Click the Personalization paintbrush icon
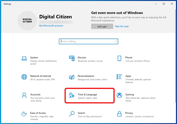The image size is (177, 124). pos(72,77)
